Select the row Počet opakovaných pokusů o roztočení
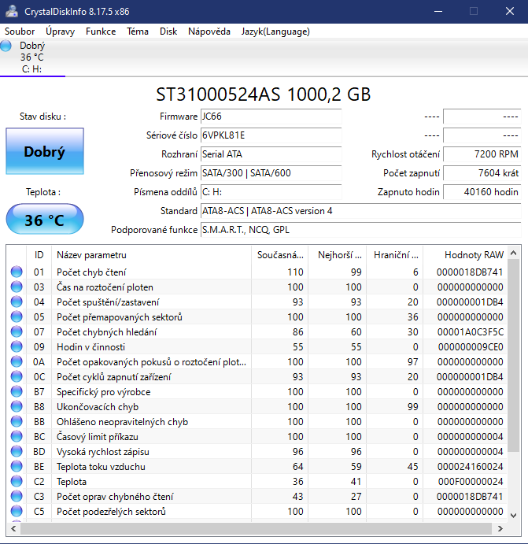The width and height of the screenshot is (528, 544). click(x=257, y=362)
